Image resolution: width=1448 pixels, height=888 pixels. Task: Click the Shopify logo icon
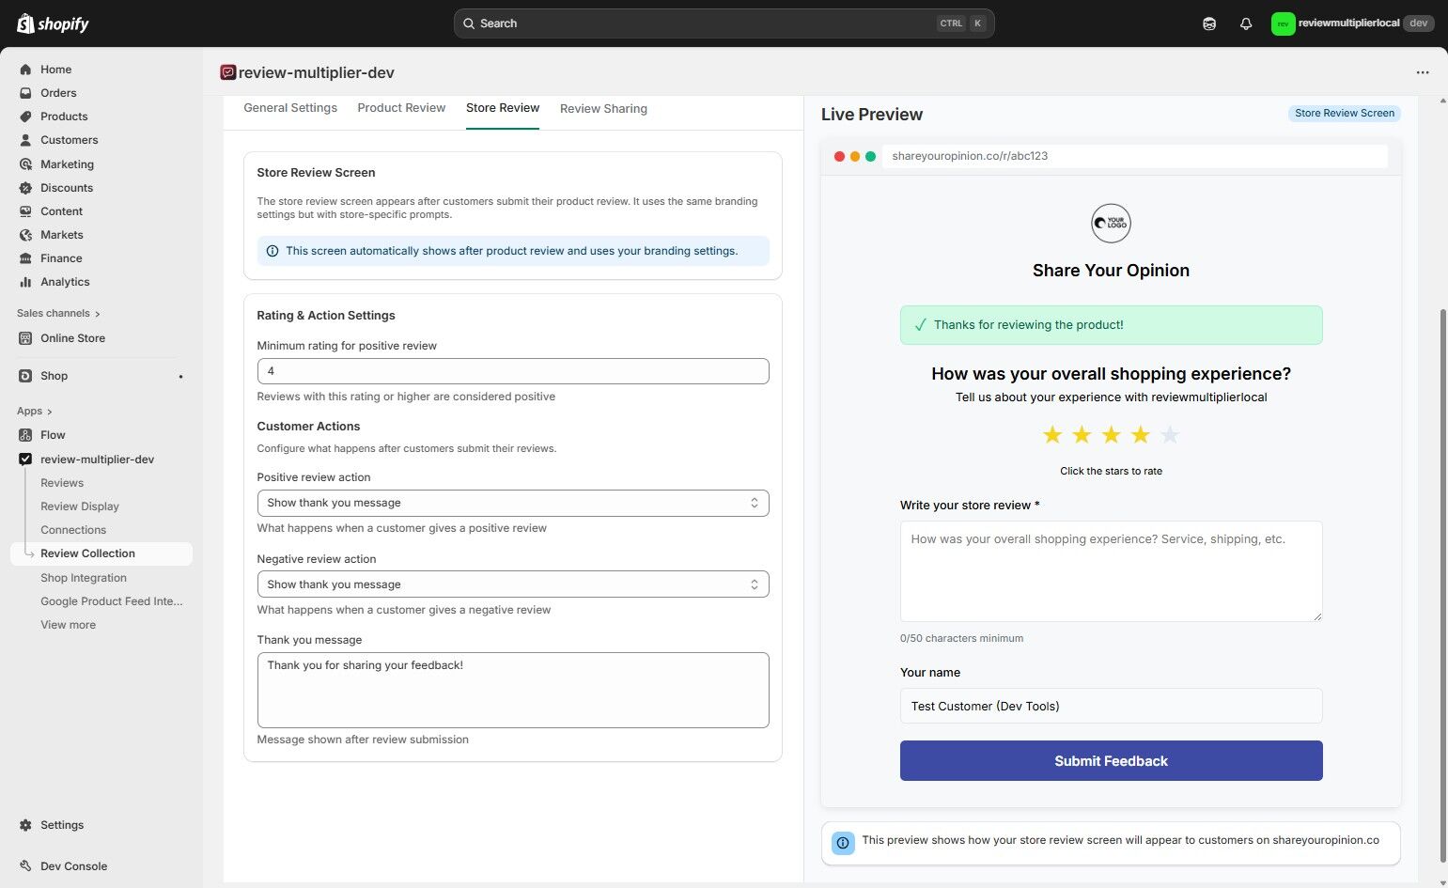[25, 23]
